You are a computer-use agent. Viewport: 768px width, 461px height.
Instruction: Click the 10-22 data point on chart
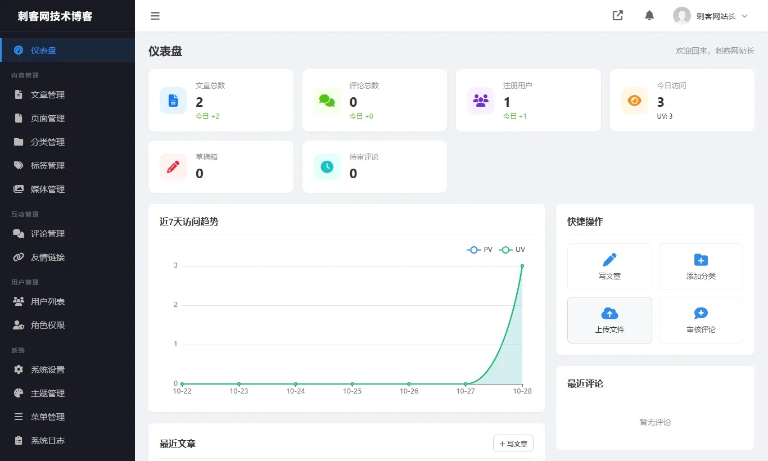(182, 384)
